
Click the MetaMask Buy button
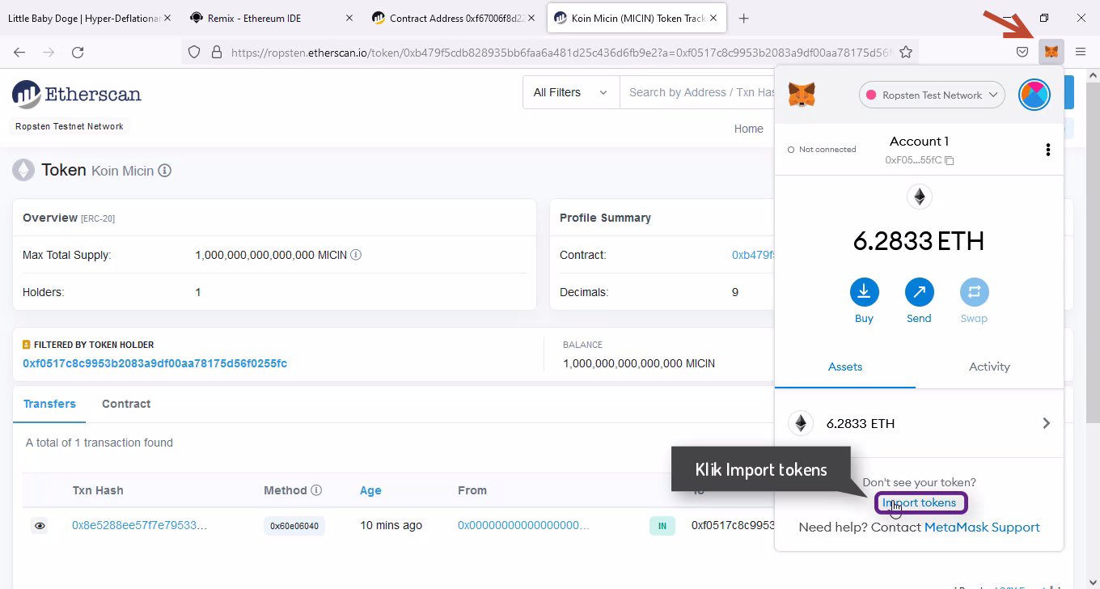click(x=864, y=293)
